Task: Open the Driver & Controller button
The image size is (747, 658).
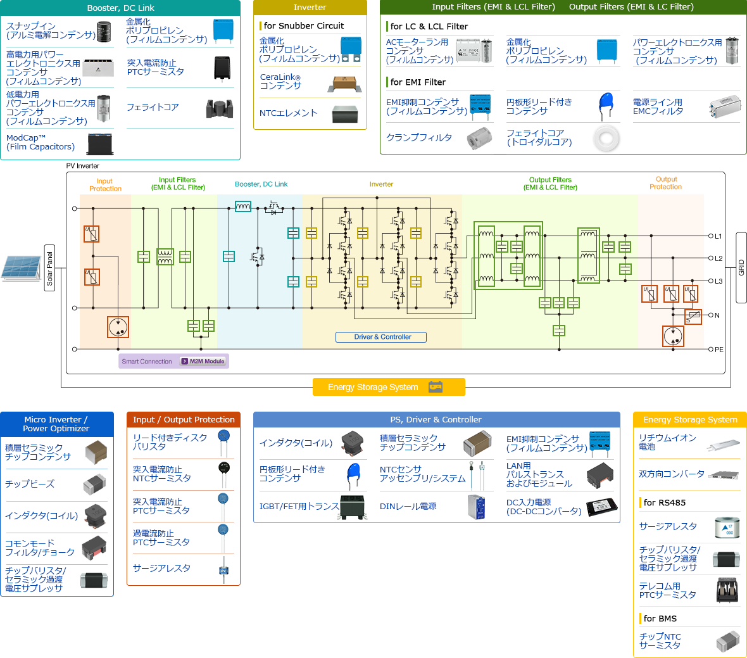Action: (381, 337)
